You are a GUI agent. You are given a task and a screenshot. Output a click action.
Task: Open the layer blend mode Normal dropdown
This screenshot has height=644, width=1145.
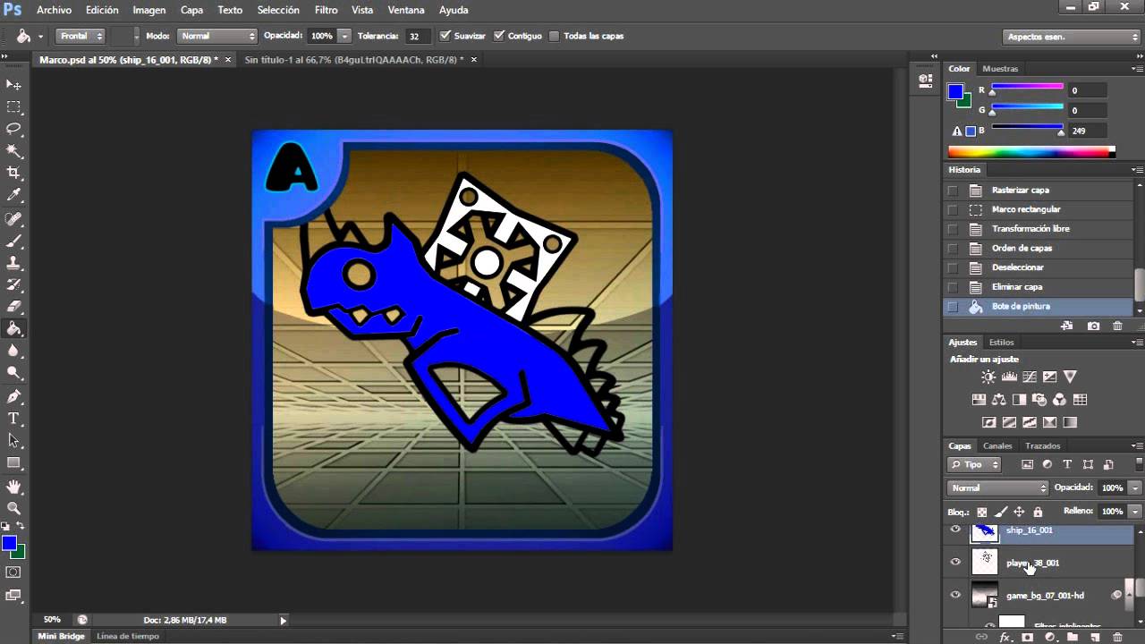[x=997, y=487]
